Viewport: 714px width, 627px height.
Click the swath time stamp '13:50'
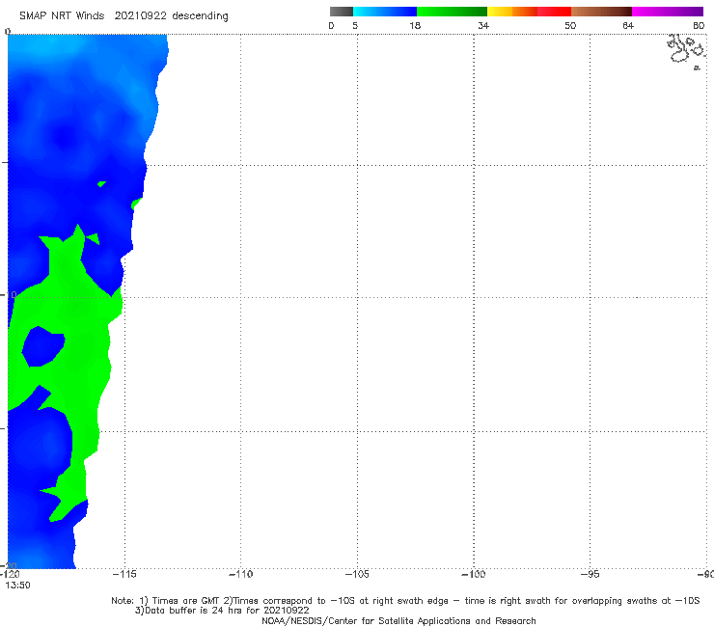[x=17, y=586]
